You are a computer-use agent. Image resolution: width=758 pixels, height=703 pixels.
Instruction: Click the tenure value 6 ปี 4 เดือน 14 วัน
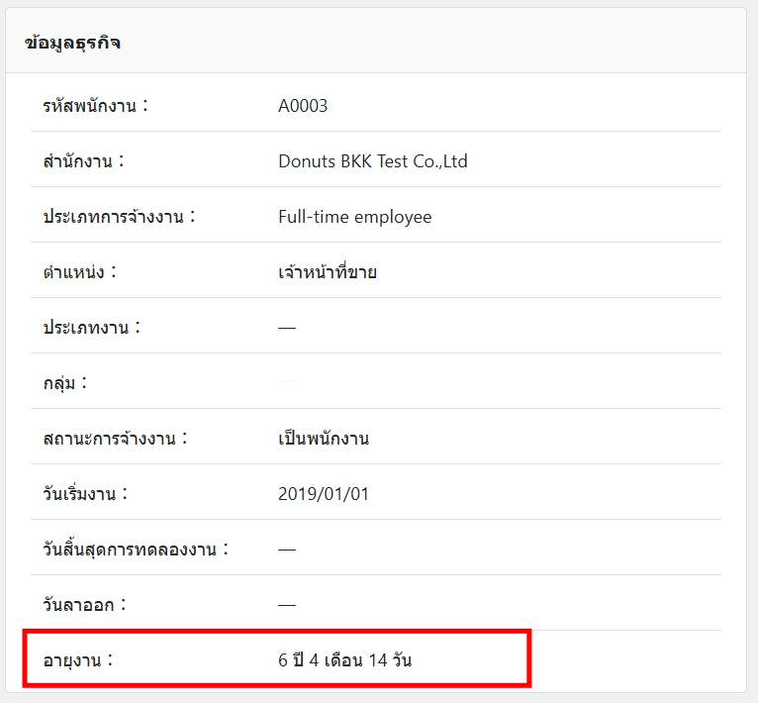click(344, 660)
